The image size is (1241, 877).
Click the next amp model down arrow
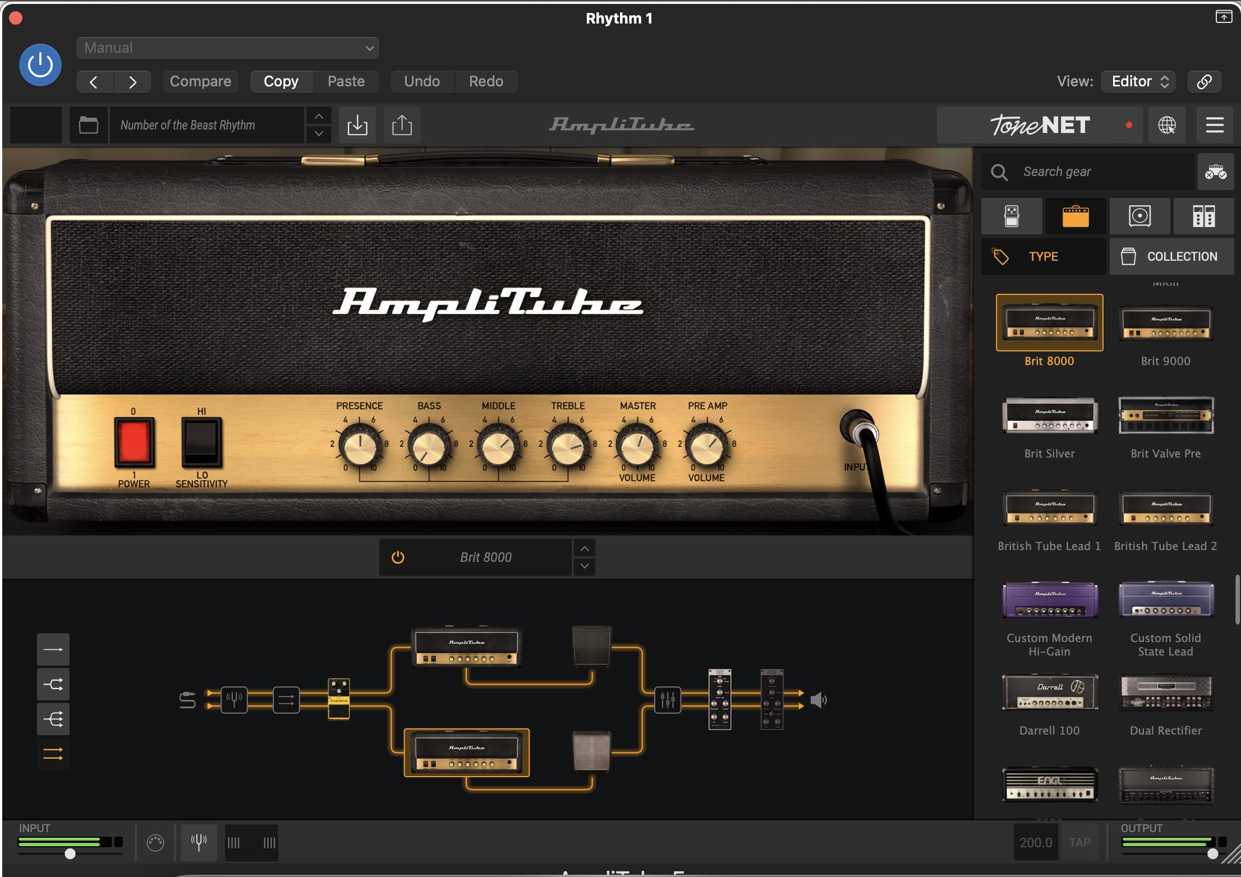[x=584, y=566]
